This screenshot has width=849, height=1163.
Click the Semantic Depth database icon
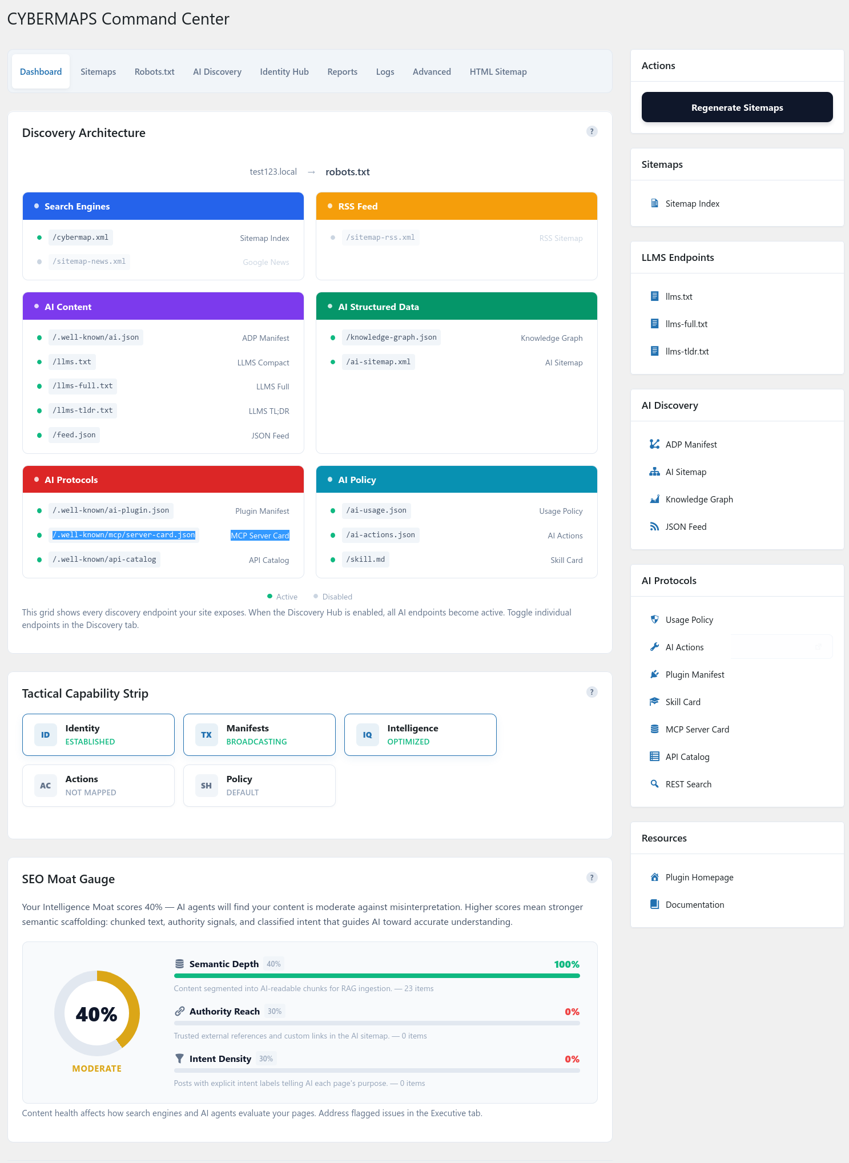click(179, 964)
